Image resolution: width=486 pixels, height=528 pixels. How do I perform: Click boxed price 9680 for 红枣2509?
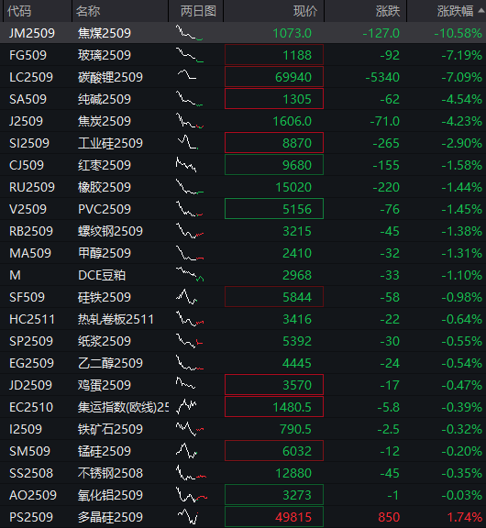pyautogui.click(x=274, y=165)
